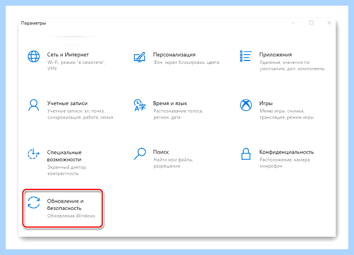
Task: Click 'Учетные записи, эл. почта' description
Action: 80,114
